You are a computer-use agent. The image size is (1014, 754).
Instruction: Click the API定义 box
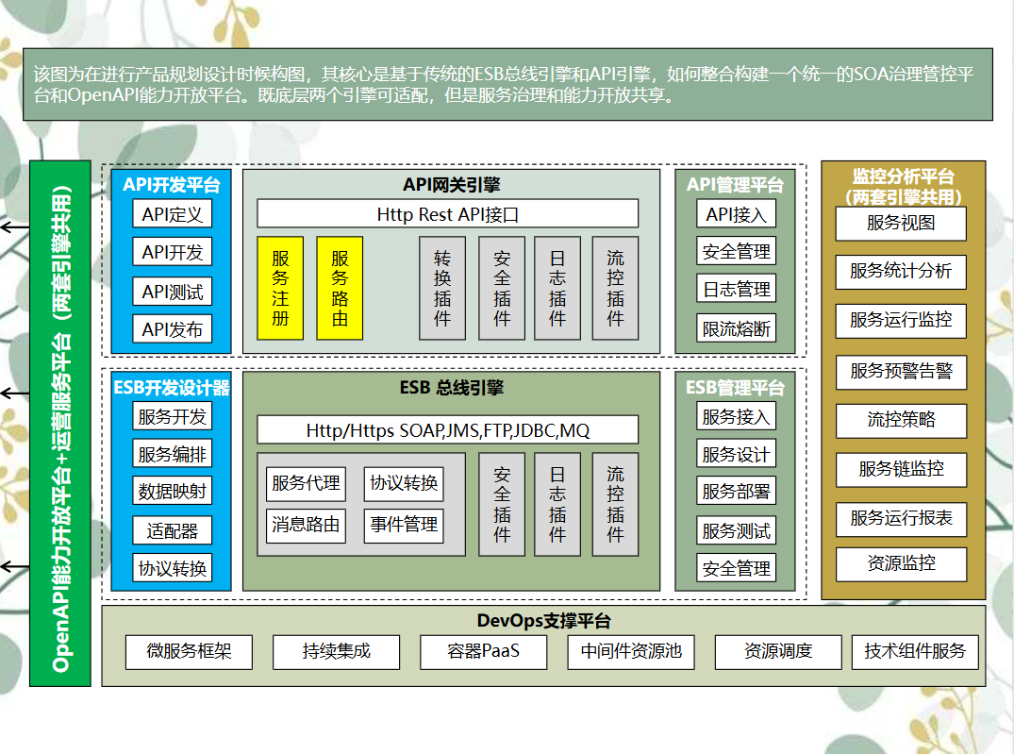(172, 214)
